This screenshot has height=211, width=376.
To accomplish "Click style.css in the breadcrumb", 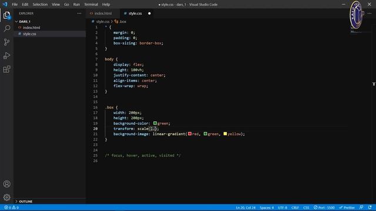I will (103, 22).
